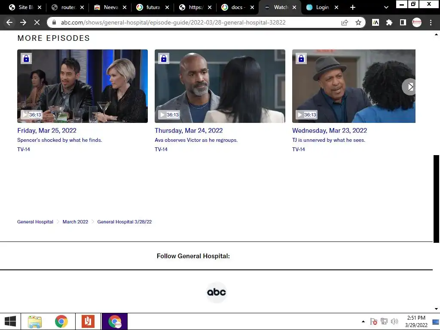The image size is (440, 330).
Task: Click General Hospital breadcrumb link
Action: 35,222
